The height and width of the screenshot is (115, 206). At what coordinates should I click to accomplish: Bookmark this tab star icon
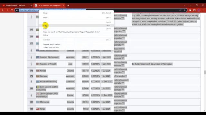click(185, 10)
